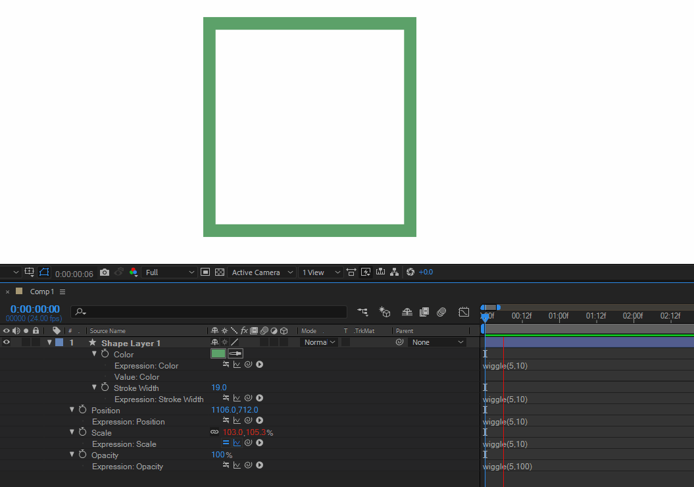Click the Opacity value 100
694x487 pixels.
(x=218, y=455)
